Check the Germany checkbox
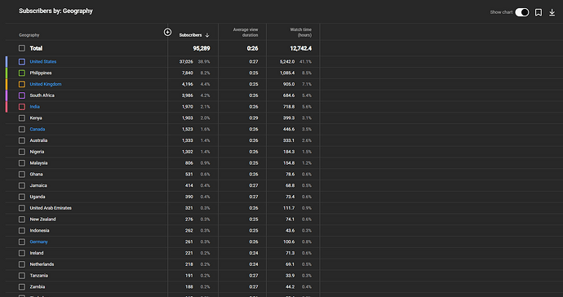This screenshot has height=297, width=563. [x=22, y=242]
